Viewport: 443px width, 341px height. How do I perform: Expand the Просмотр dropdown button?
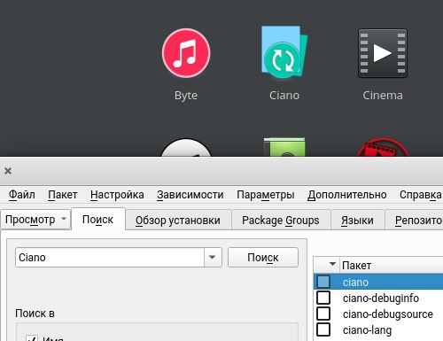click(x=35, y=220)
